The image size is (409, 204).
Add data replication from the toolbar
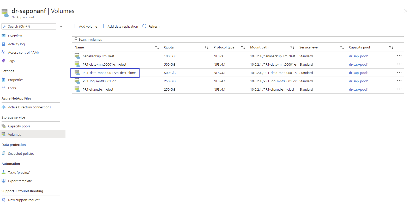click(x=120, y=26)
